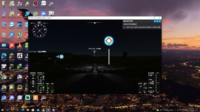Open the Control Panel desktop icon
Viewport: 200px width, 112px height.
4,46
